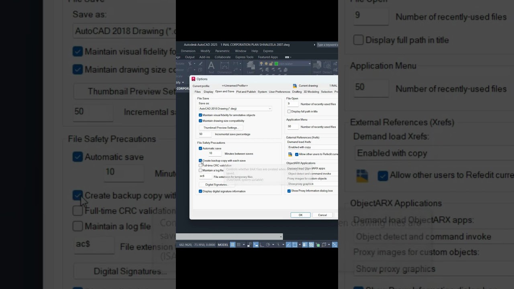Expand the rain water layer dropdown

(x=310, y=64)
